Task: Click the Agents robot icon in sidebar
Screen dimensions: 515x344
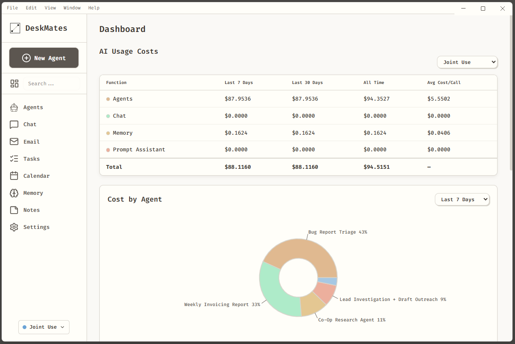Action: coord(14,107)
